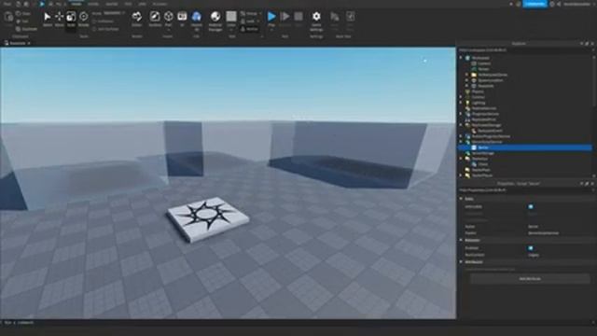The image size is (597, 336).
Task: Click the Exit Game icon
Action: [x=351, y=17]
